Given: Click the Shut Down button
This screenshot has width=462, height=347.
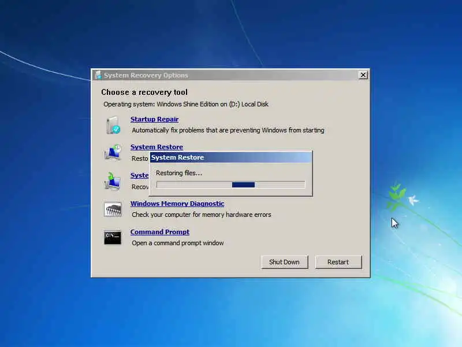Looking at the screenshot, I should 284,262.
